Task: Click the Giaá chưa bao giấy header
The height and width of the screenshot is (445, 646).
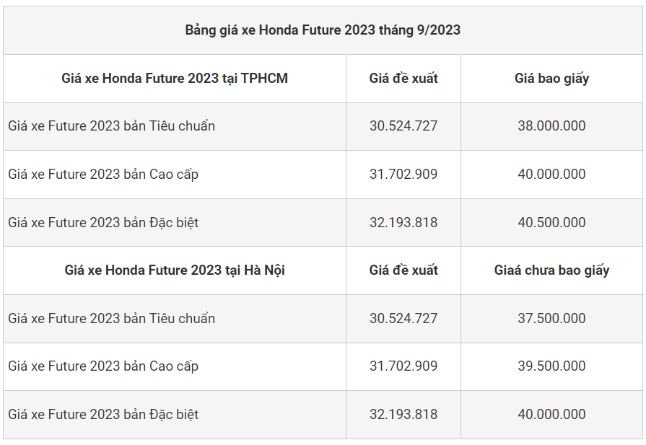Action: [x=551, y=270]
